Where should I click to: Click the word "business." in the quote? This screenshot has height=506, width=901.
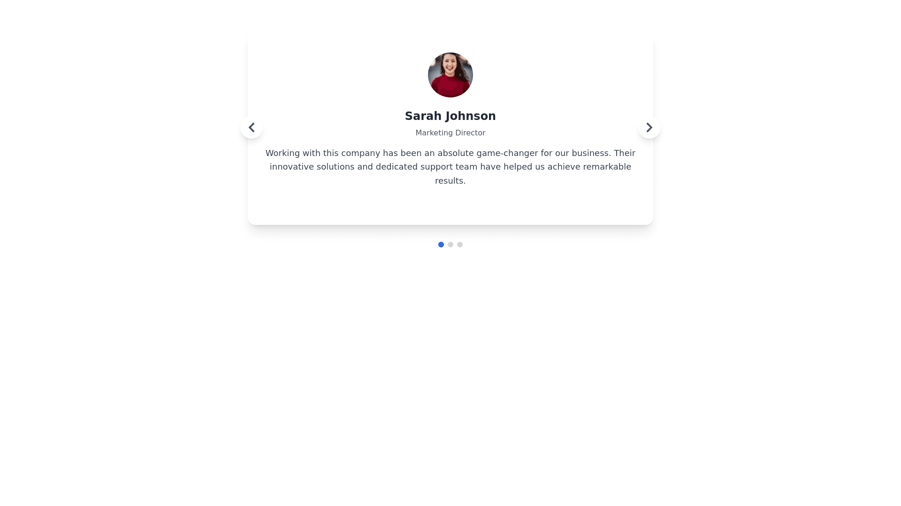pos(591,153)
